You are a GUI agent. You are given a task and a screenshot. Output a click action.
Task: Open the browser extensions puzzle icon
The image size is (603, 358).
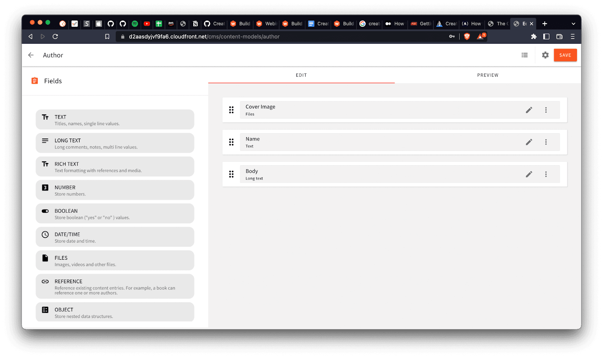tap(533, 37)
